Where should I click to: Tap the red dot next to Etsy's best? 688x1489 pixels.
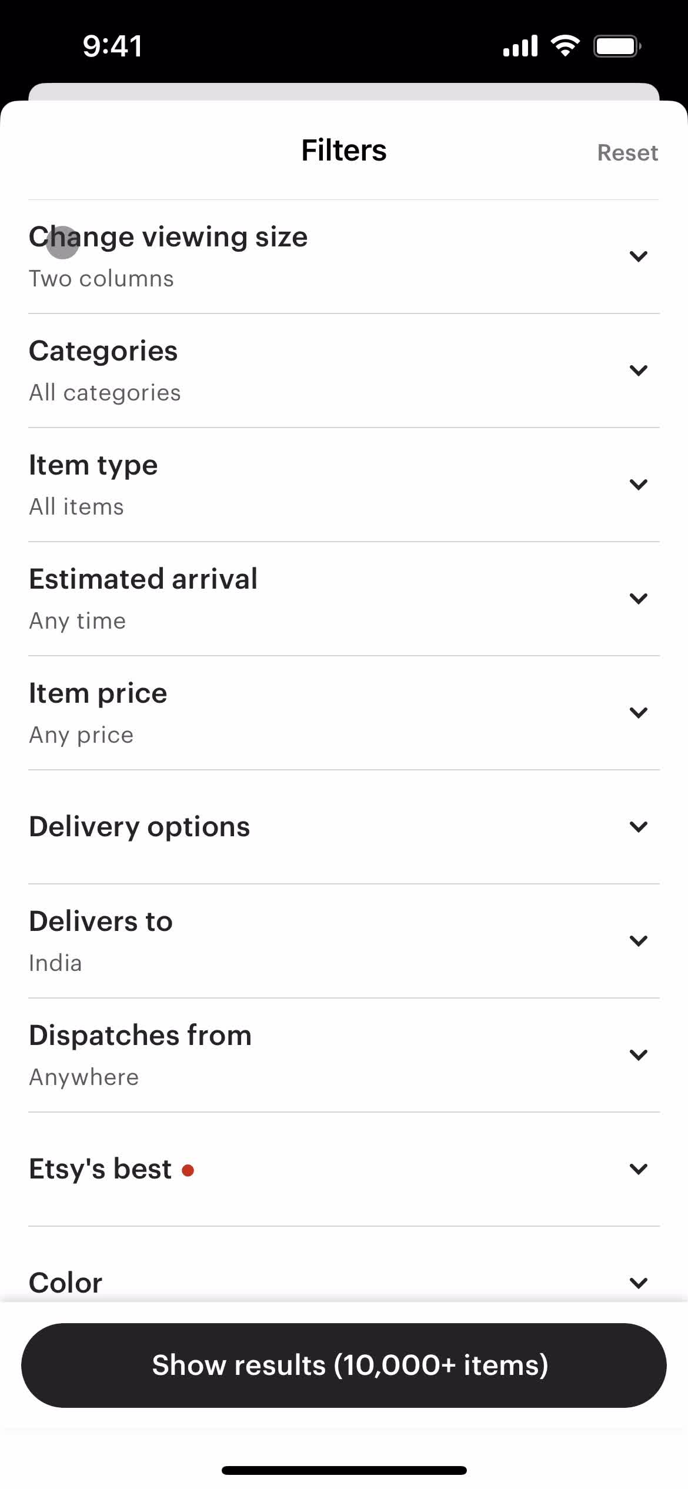tap(188, 1170)
